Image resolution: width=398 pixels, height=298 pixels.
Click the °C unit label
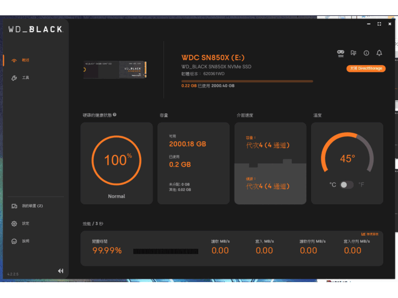pyautogui.click(x=332, y=185)
